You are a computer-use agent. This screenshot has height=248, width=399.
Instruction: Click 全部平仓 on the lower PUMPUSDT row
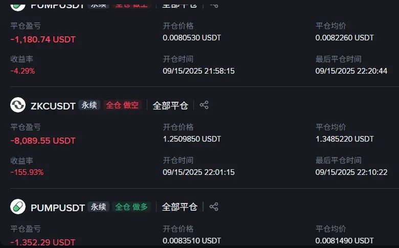[180, 207]
